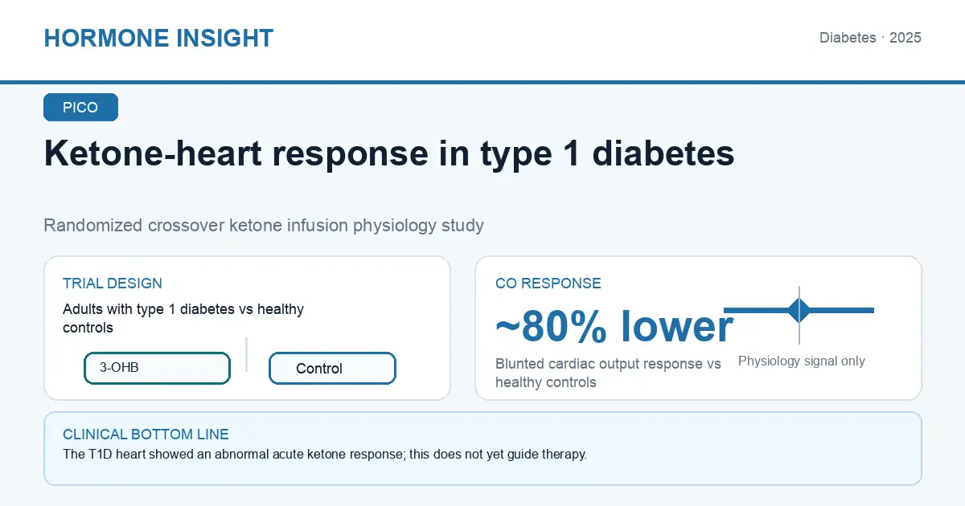Click the Ketone-heart response title
The width and height of the screenshot is (965, 506).
(389, 153)
